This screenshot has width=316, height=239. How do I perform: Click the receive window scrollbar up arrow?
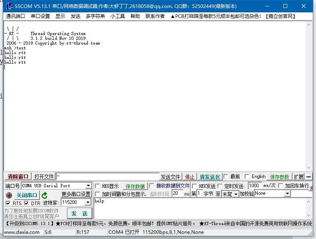[308, 25]
